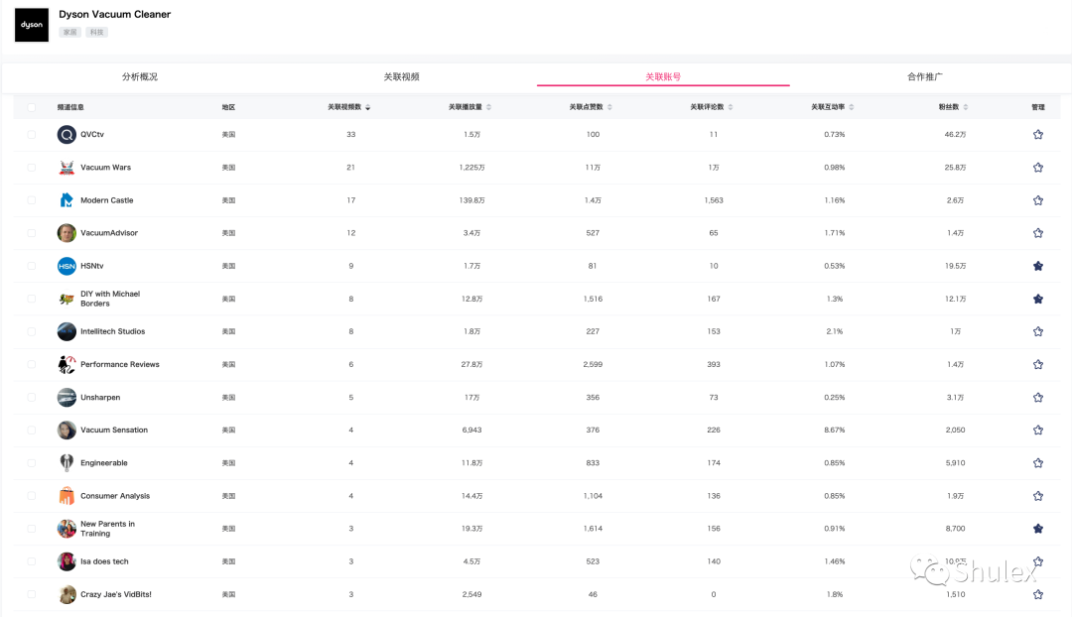
Task: Check the Modern Castle row checkbox
Action: point(32,200)
